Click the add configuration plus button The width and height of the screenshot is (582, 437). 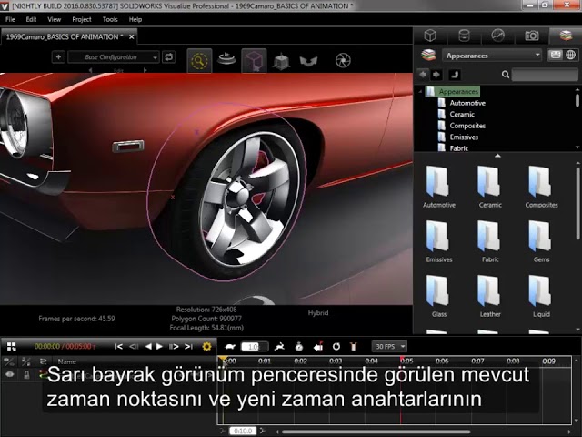[58, 56]
